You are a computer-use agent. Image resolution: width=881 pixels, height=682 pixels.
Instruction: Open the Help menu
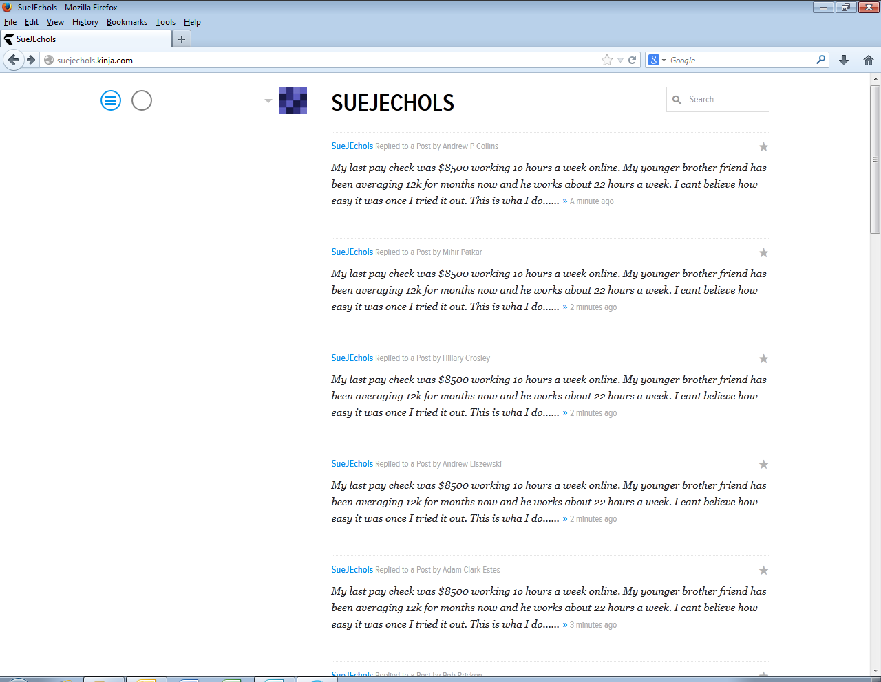tap(192, 22)
